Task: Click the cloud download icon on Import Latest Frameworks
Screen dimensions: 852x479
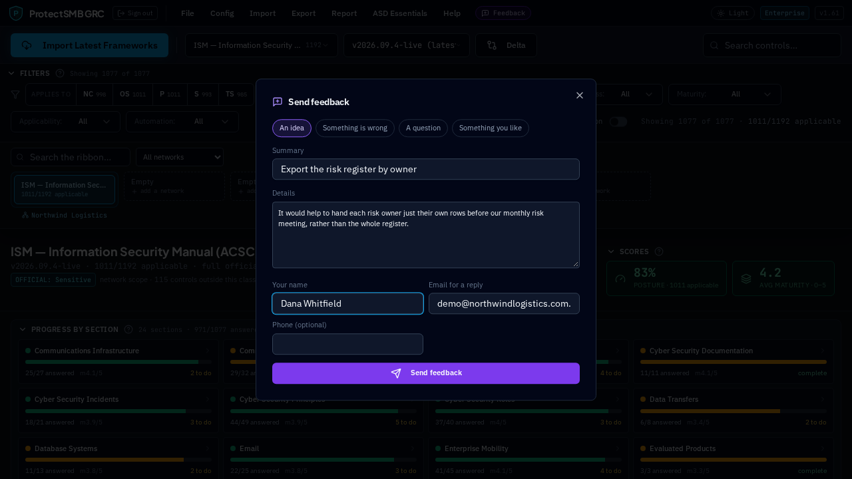Action: (x=27, y=45)
